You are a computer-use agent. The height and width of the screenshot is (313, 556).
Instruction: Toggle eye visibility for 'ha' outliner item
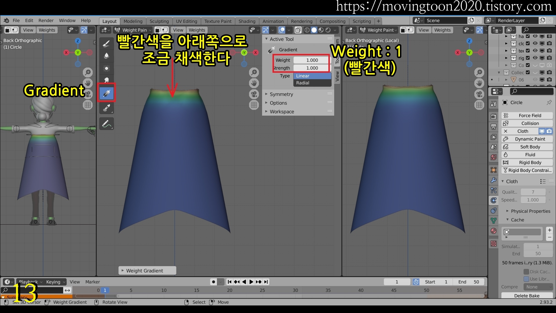pos(535,36)
